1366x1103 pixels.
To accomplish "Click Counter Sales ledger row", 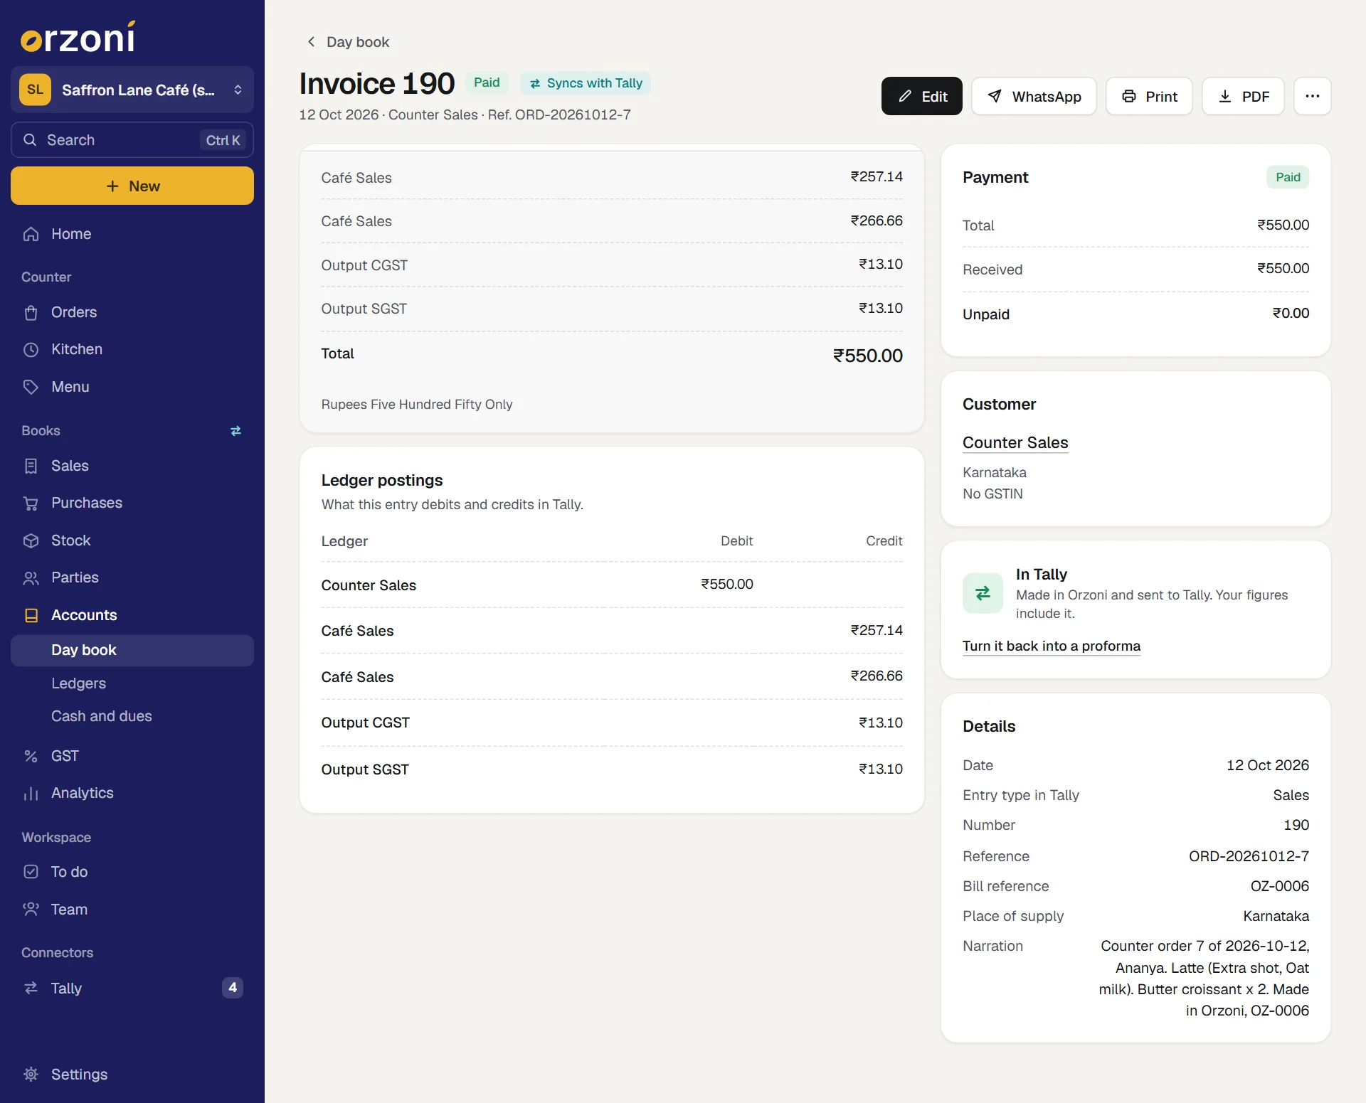I will tap(612, 585).
